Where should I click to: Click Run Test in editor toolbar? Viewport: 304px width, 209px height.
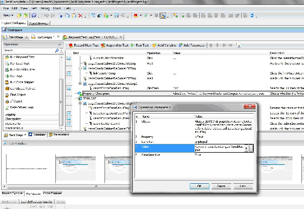pyautogui.click(x=140, y=45)
